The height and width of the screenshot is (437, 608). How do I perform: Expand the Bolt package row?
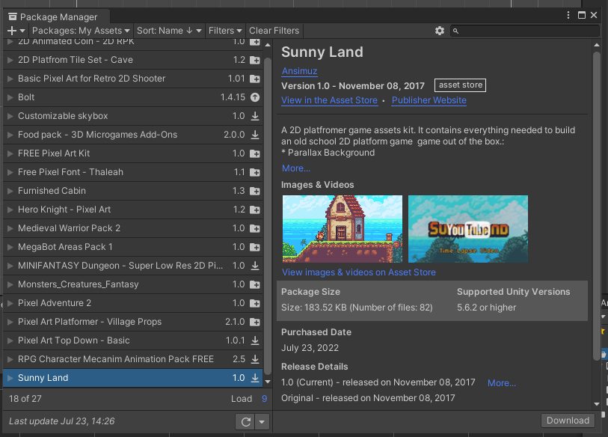coord(10,97)
